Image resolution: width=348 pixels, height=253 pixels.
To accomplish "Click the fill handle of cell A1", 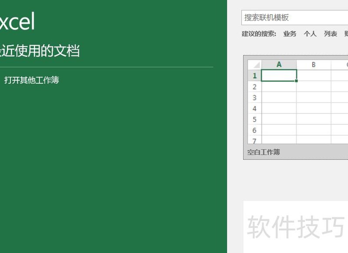I will coord(295,80).
